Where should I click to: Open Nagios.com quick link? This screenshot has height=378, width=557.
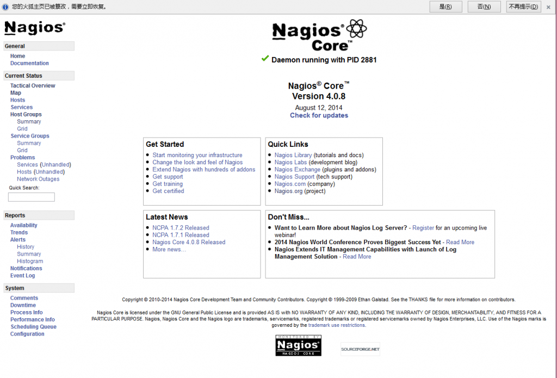click(290, 184)
